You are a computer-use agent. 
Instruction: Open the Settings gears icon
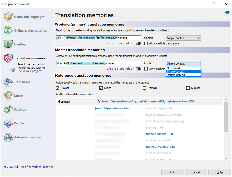pyautogui.click(x=8, y=109)
